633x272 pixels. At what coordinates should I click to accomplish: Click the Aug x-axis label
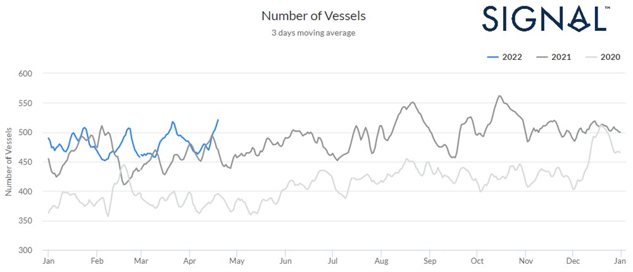click(x=380, y=261)
